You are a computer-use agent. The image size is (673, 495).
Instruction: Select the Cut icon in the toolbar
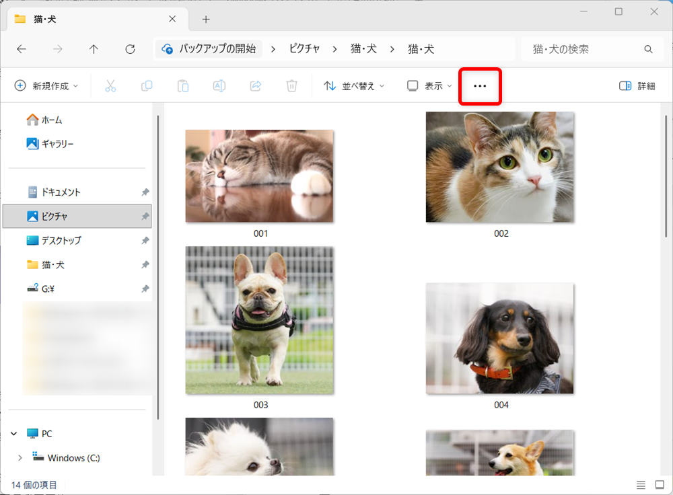[110, 86]
